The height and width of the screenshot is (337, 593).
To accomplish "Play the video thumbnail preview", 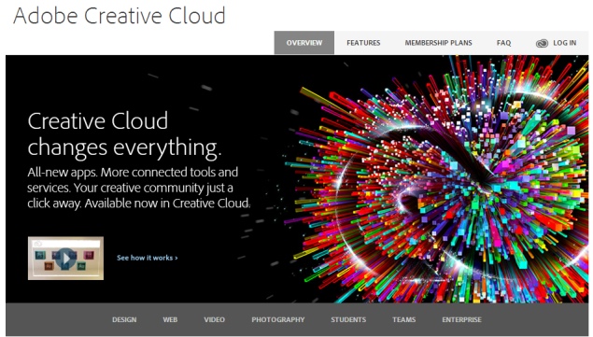I will (x=65, y=259).
